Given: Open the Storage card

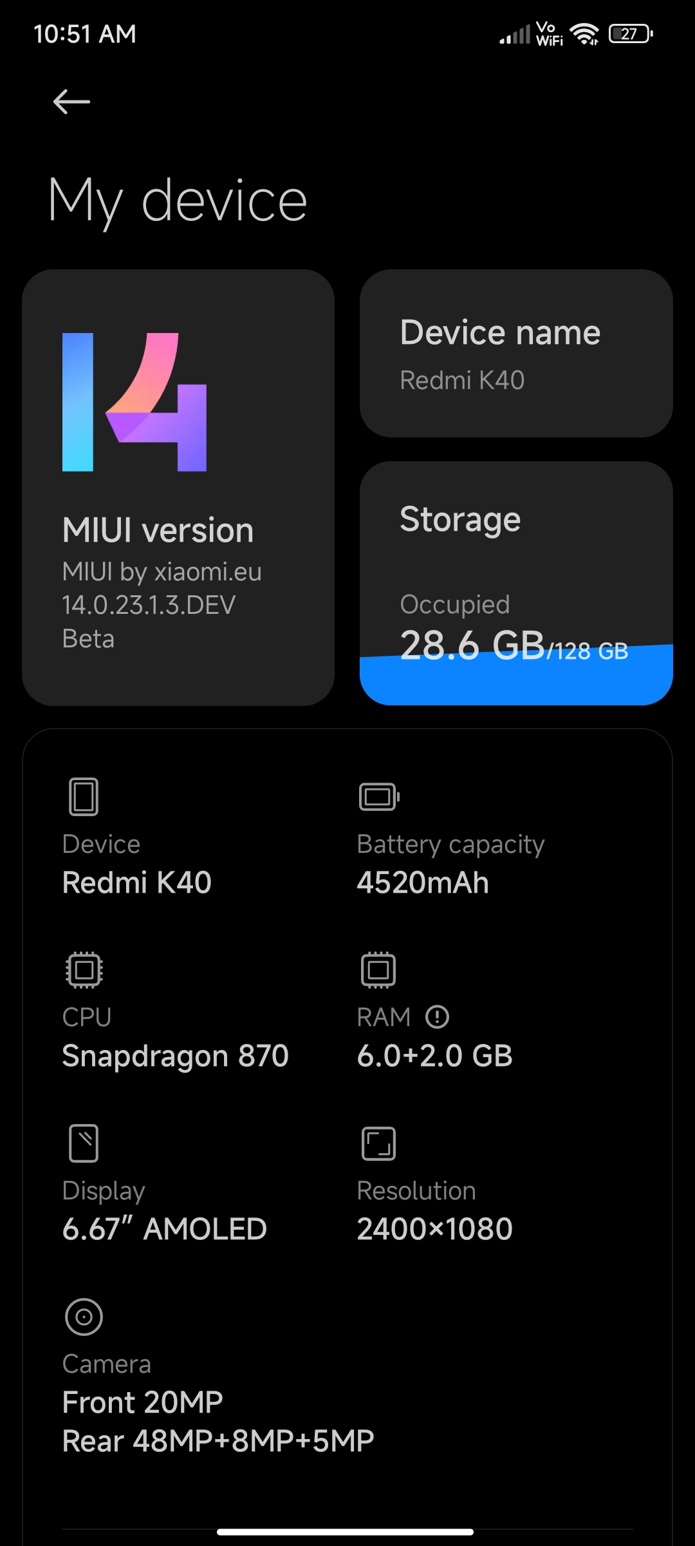Looking at the screenshot, I should click(516, 583).
